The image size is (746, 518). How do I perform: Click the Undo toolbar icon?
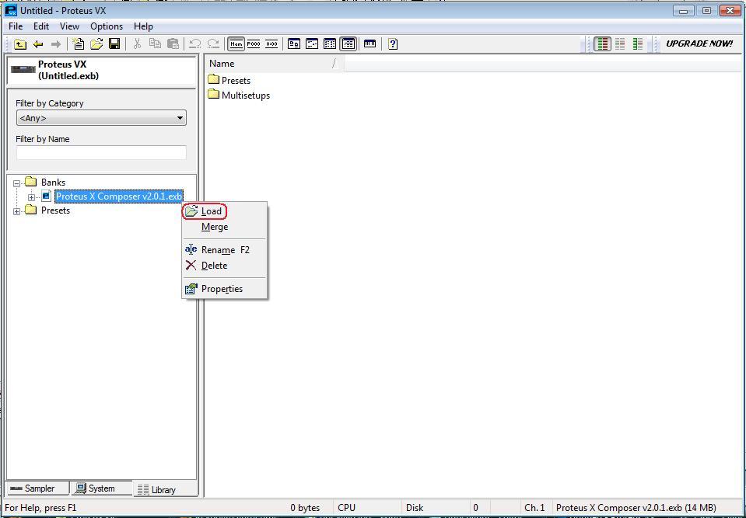[195, 44]
